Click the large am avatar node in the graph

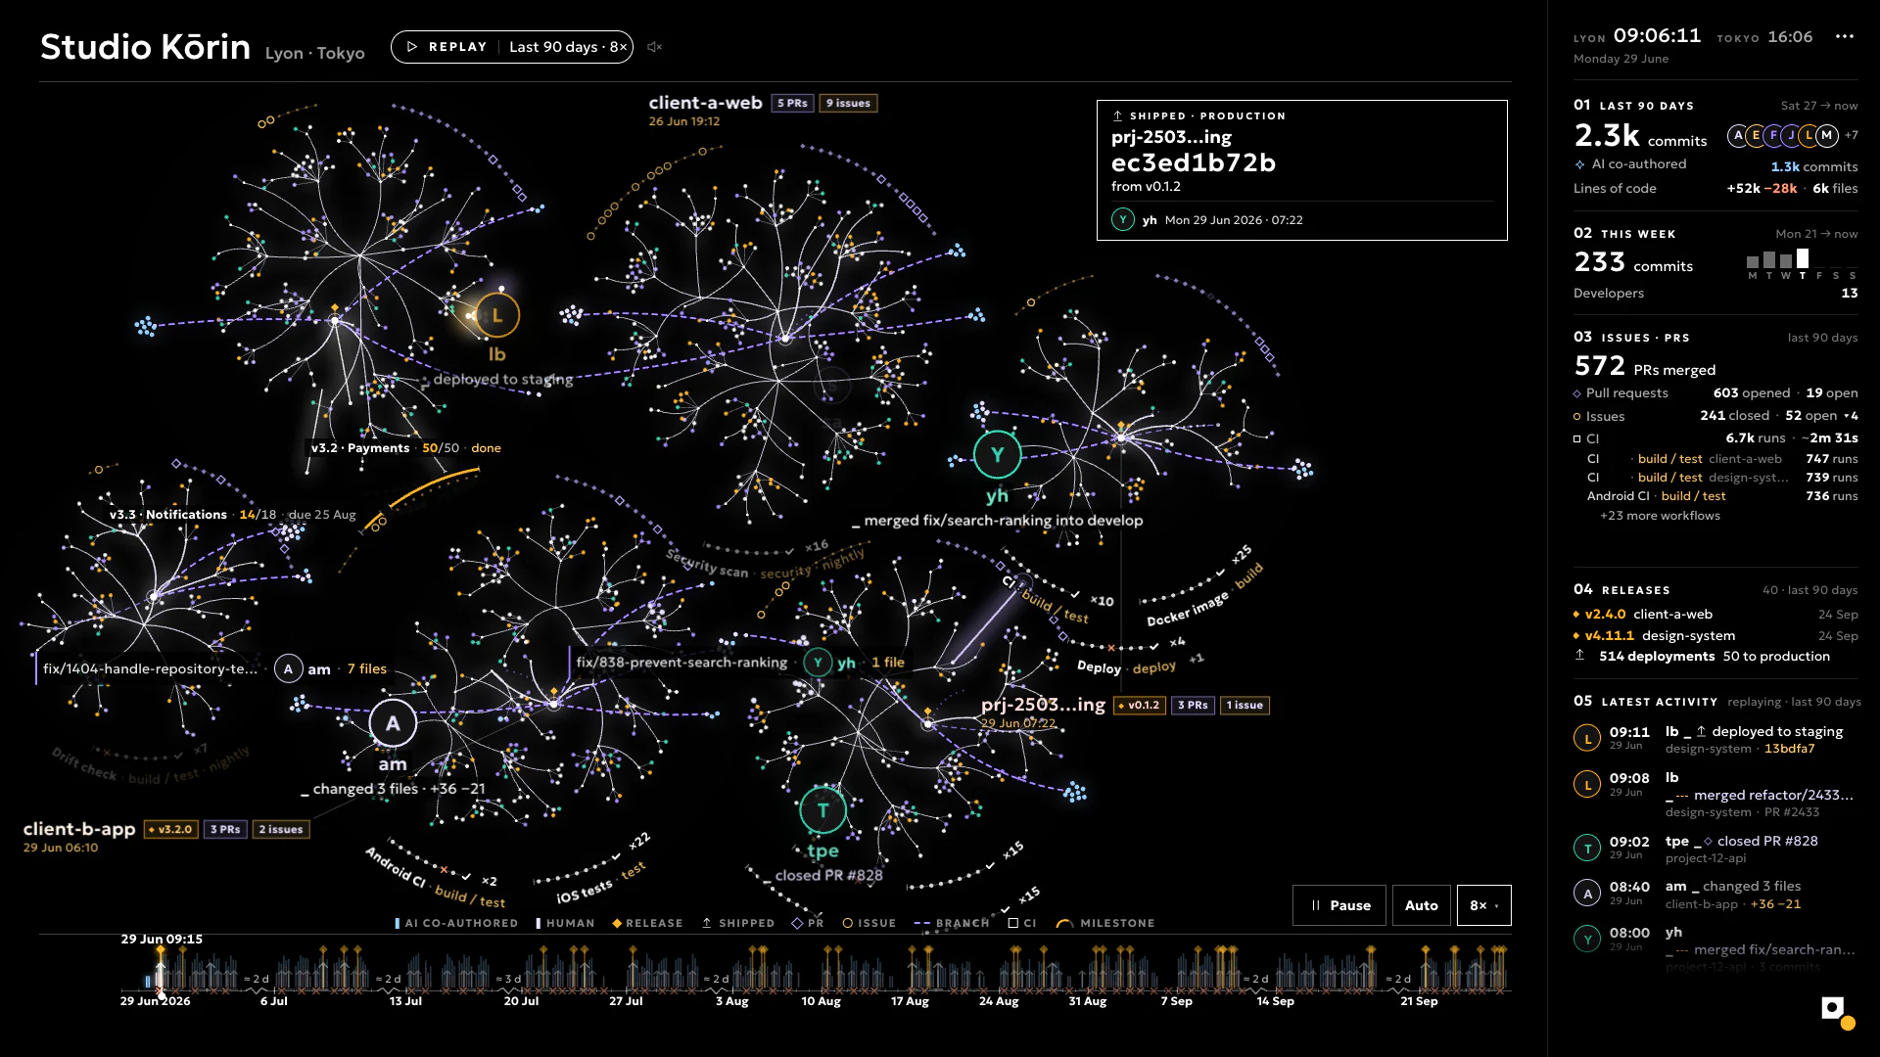pyautogui.click(x=393, y=723)
